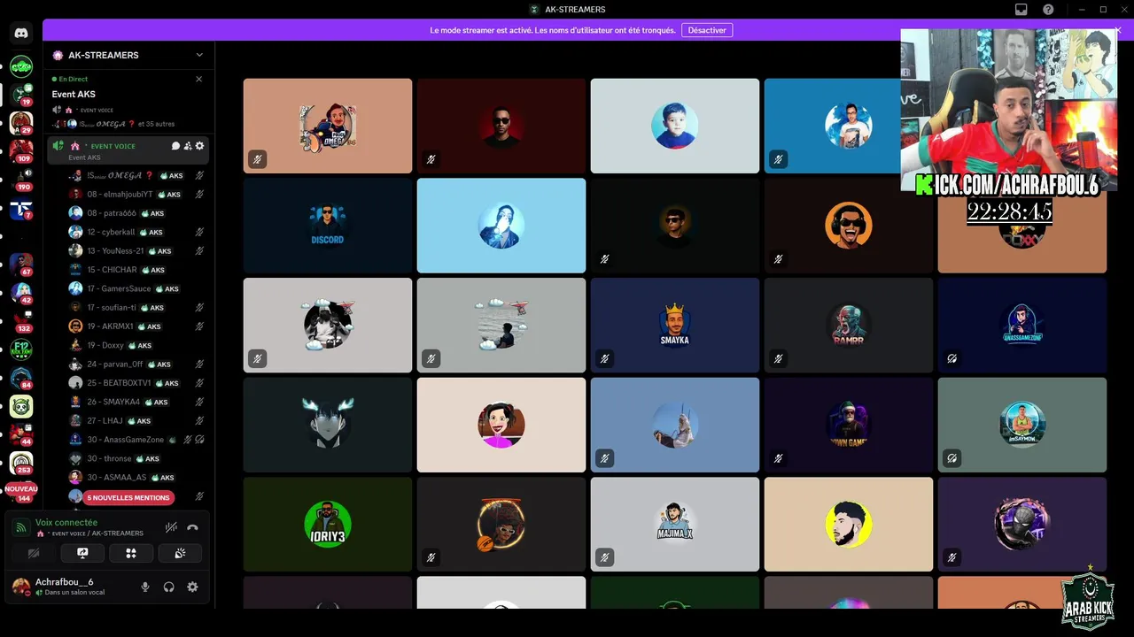
Task: Open Discord home direct messages icon
Action: (x=21, y=34)
